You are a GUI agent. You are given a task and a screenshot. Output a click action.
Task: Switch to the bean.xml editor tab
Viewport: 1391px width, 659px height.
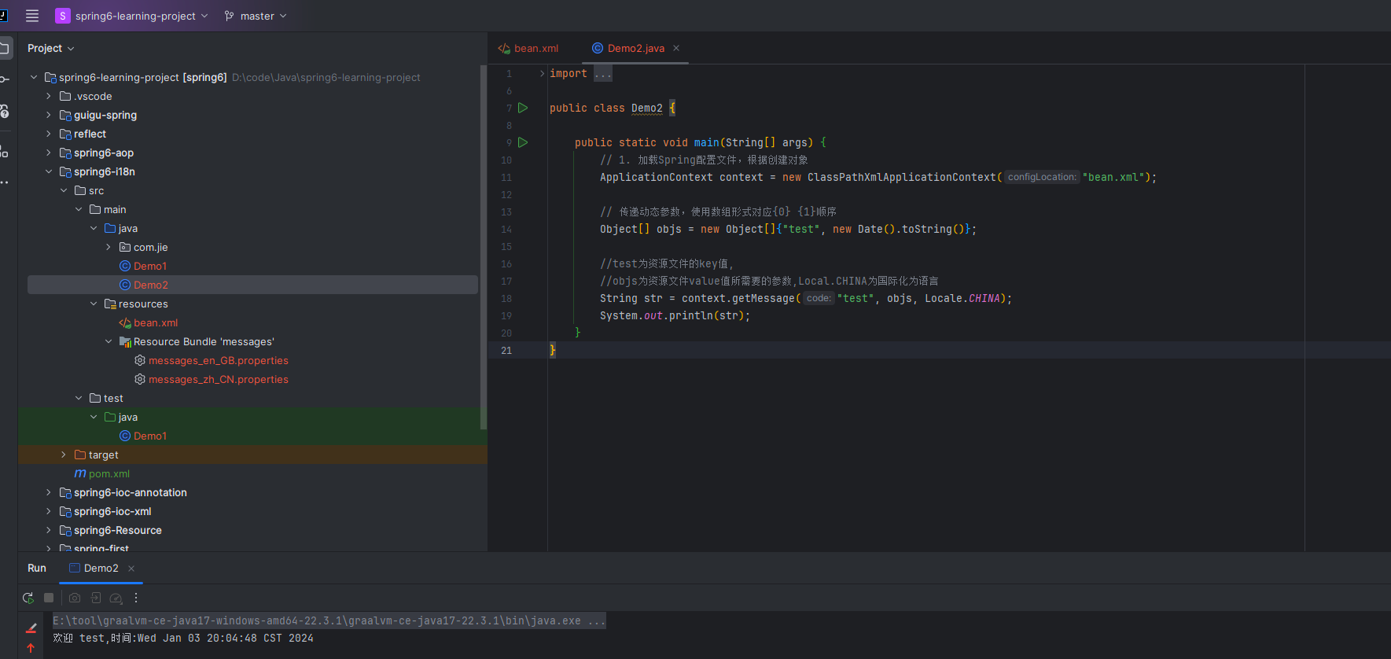click(528, 48)
